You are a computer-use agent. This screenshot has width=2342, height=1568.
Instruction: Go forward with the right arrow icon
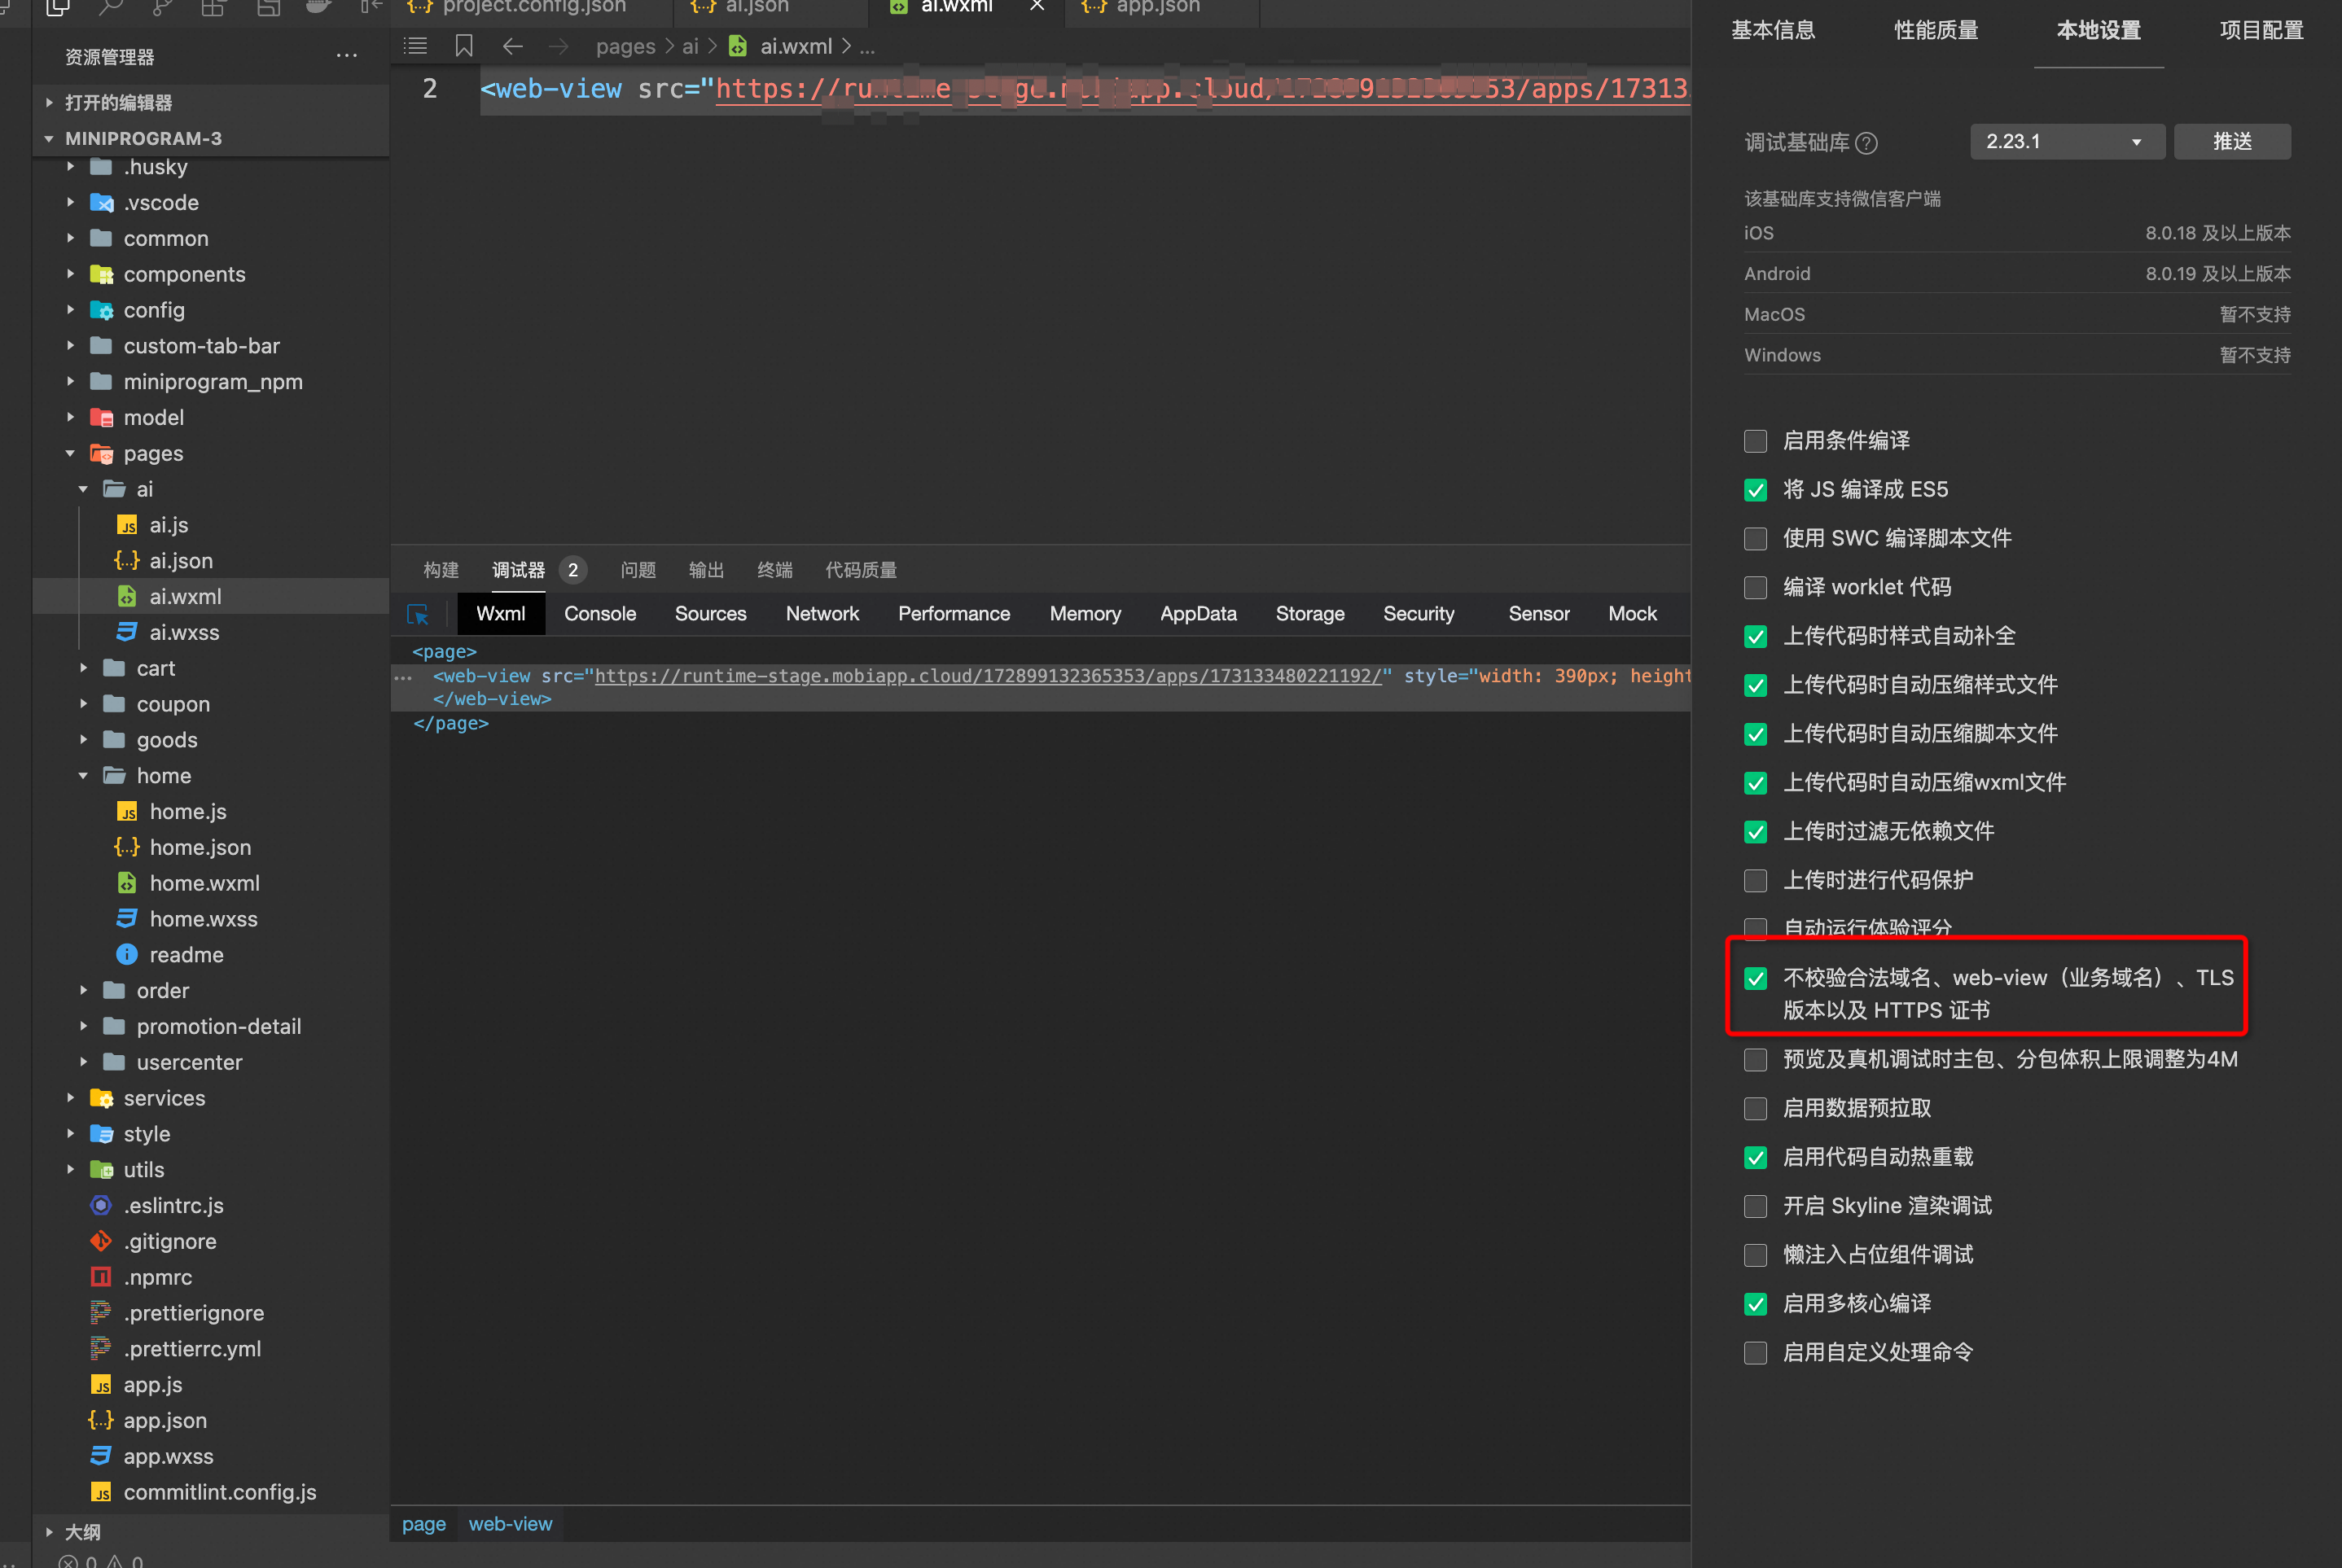pos(558,46)
